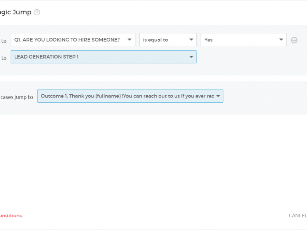Open the 'Outcome 1: Thank you {fullname}' dropdown
Viewport: 307px width, 230px height.
tap(126, 96)
